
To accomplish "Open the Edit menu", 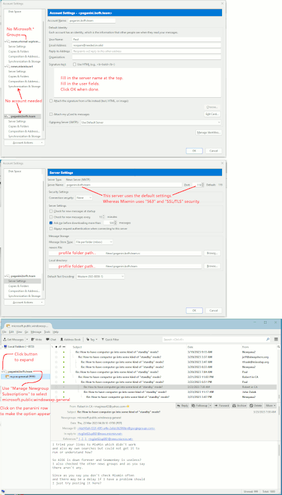I will (x=11, y=332).
